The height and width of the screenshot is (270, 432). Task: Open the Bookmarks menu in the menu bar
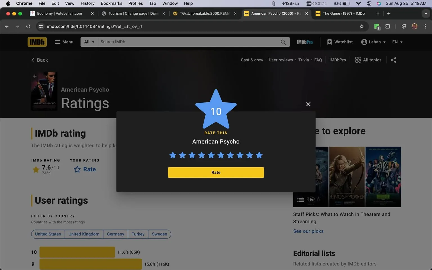pos(111,3)
